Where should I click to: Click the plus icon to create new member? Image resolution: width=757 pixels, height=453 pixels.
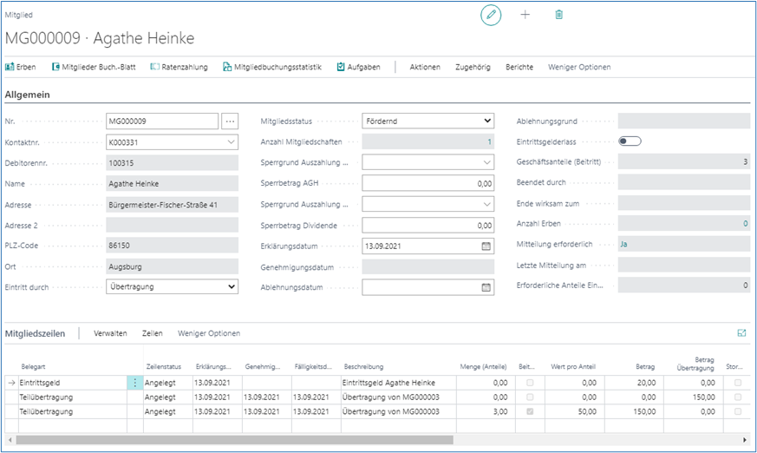click(525, 16)
